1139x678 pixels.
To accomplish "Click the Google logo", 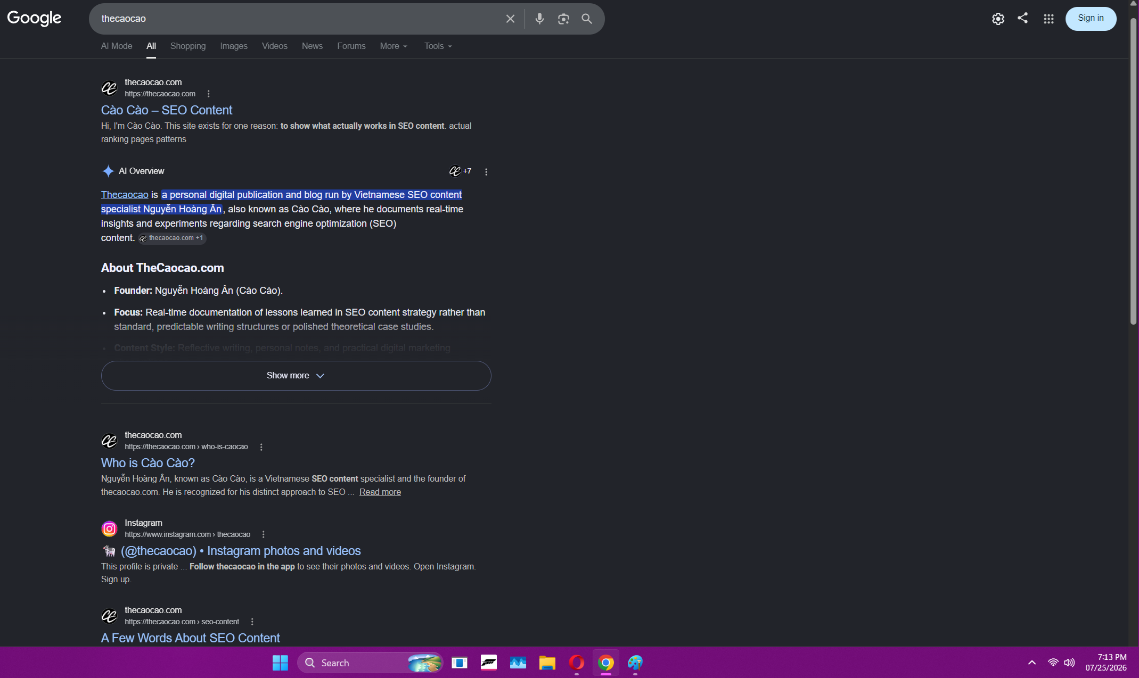I will 34,18.
